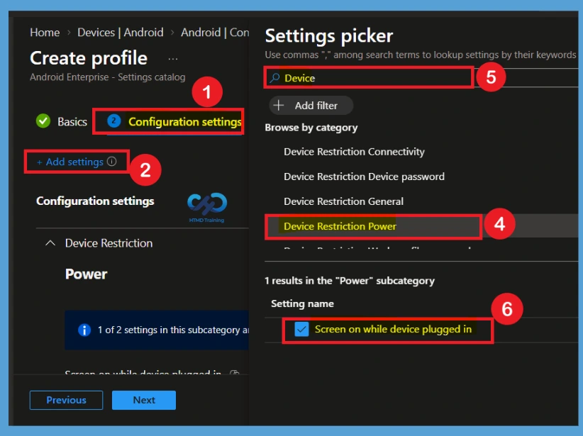Image resolution: width=583 pixels, height=436 pixels.
Task: Click the plus icon on Add filter
Action: point(279,105)
